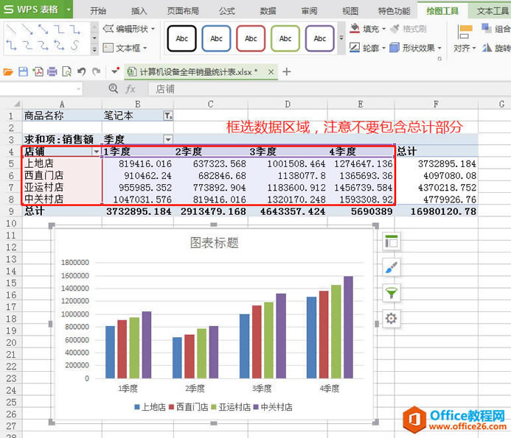Click the 图表标题 chart title
This screenshot has width=511, height=438.
click(215, 243)
